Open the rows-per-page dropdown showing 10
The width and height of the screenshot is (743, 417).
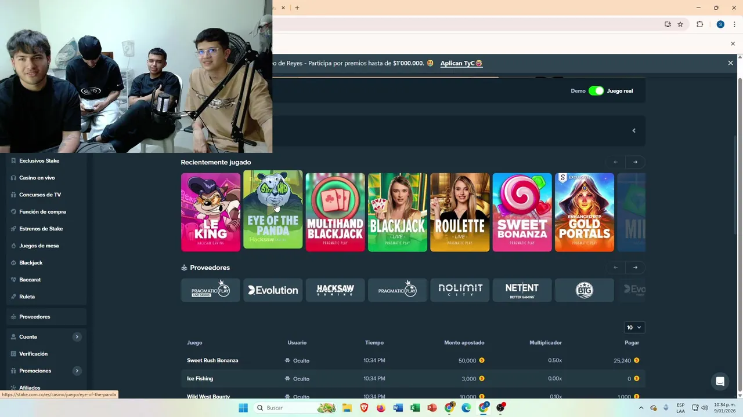pyautogui.click(x=633, y=327)
